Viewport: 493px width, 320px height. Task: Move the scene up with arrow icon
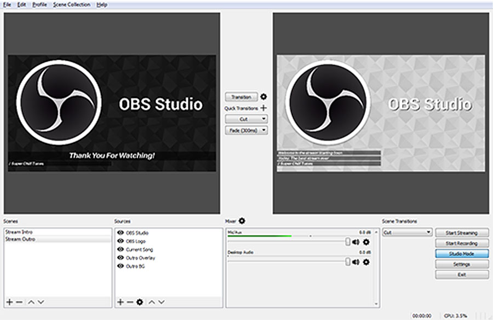(31, 302)
